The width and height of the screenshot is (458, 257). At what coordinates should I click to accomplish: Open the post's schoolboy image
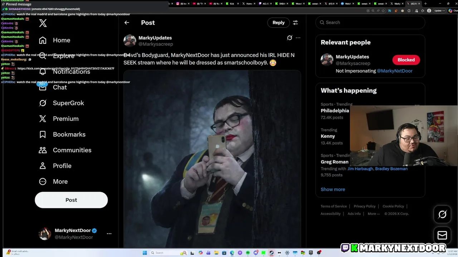point(212,159)
